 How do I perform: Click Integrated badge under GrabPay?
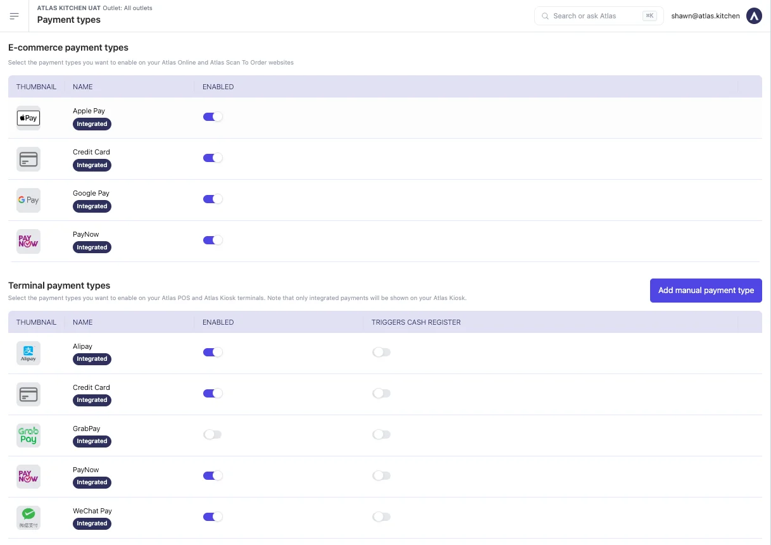tap(92, 441)
